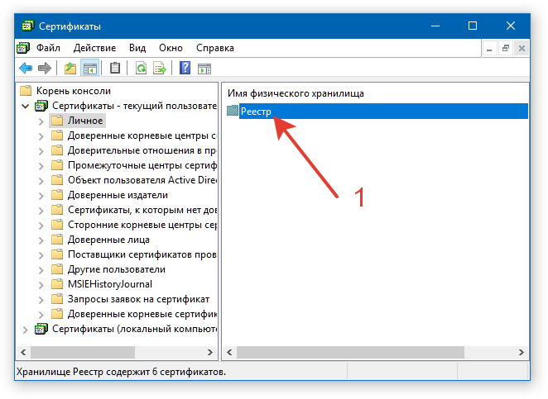The width and height of the screenshot is (548, 399).
Task: Expand the 'Сертификаты (локальный компьютер)' node
Action: tap(26, 329)
